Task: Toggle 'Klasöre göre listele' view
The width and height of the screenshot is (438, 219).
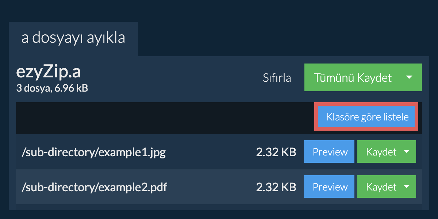Action: pos(367,117)
